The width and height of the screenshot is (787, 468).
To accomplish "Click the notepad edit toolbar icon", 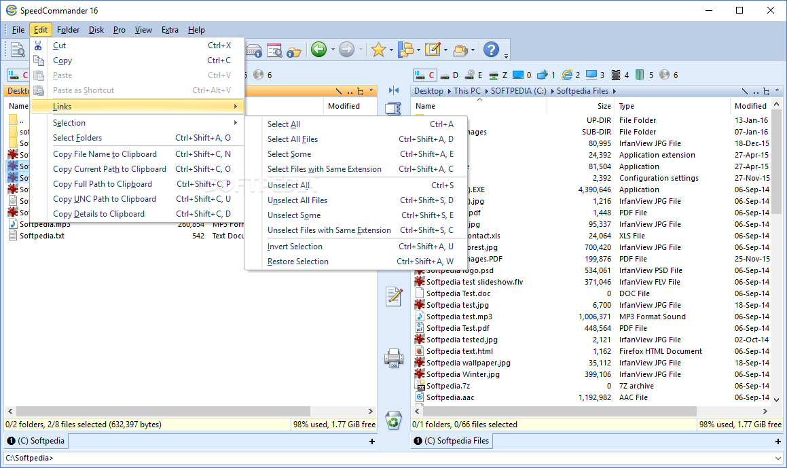I will 433,49.
